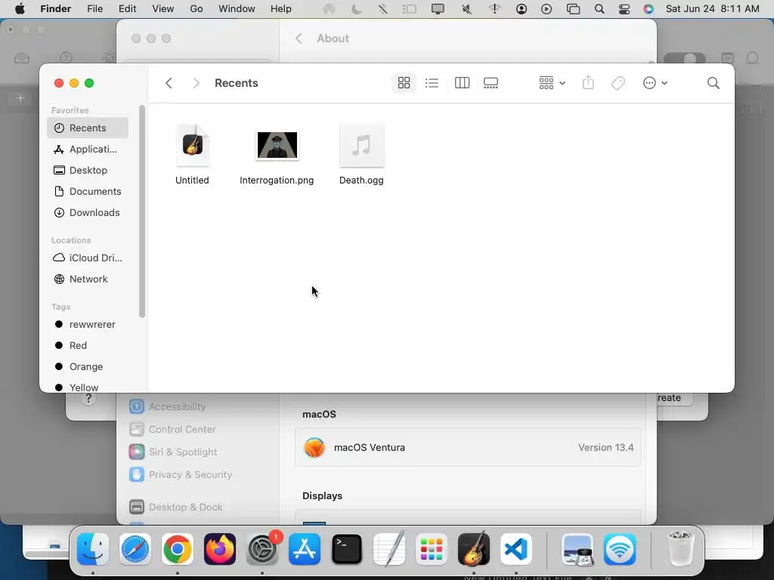This screenshot has height=580, width=774.
Task: Select the Orange tag in sidebar
Action: tap(88, 367)
